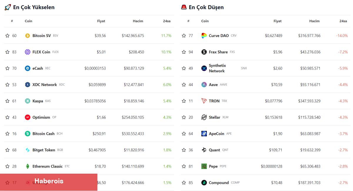Click Curve DAO change -14.0%
This screenshot has height=191, width=353.
point(342,36)
